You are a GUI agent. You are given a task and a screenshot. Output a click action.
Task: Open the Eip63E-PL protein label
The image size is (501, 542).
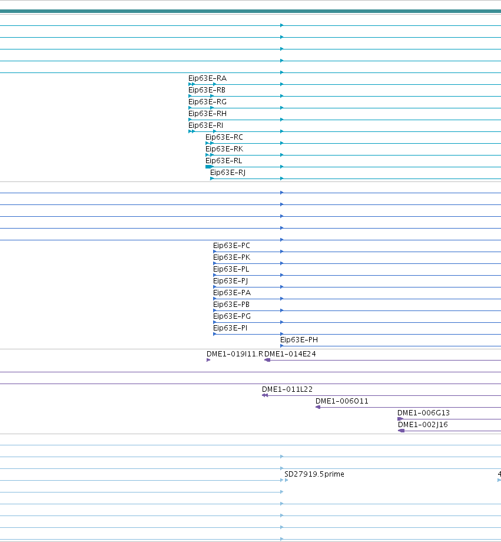pos(231,269)
